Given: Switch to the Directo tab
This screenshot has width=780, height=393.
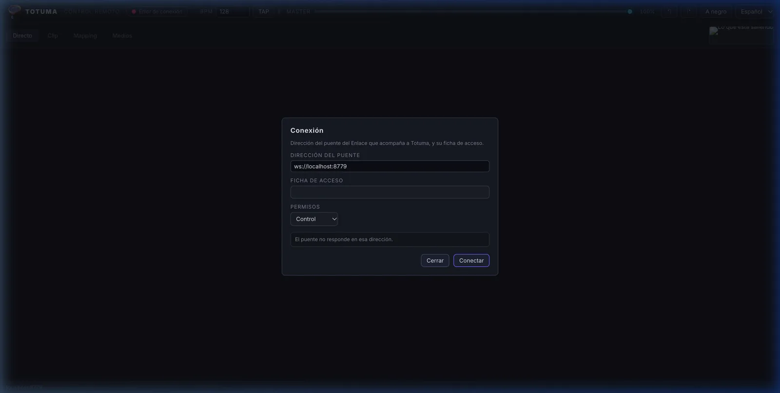Looking at the screenshot, I should click(22, 36).
